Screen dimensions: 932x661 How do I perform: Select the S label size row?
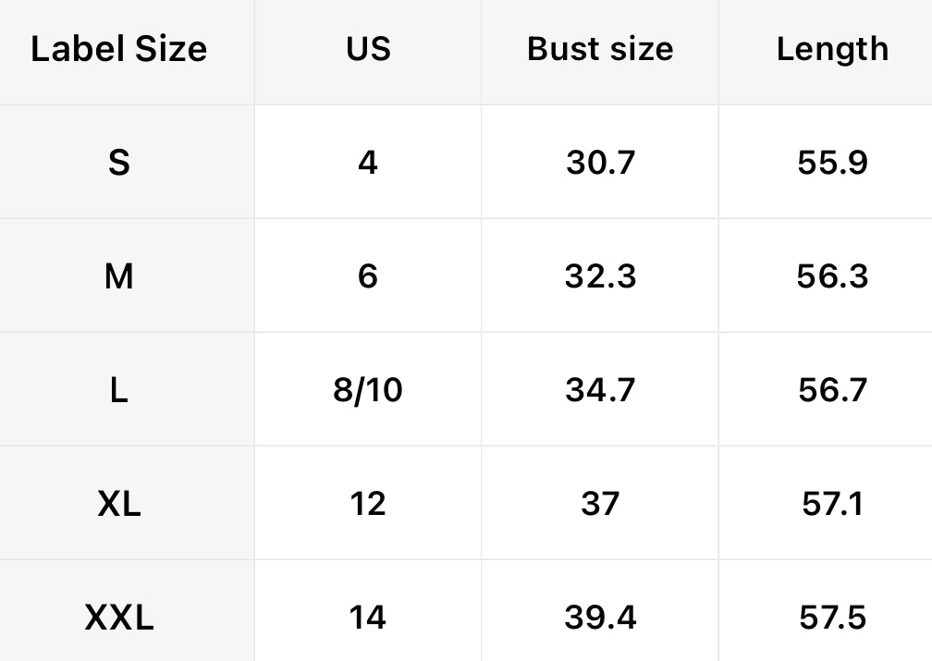click(x=118, y=163)
